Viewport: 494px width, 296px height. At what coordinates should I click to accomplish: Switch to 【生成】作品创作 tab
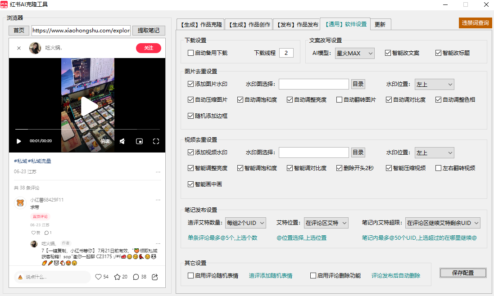pos(249,25)
